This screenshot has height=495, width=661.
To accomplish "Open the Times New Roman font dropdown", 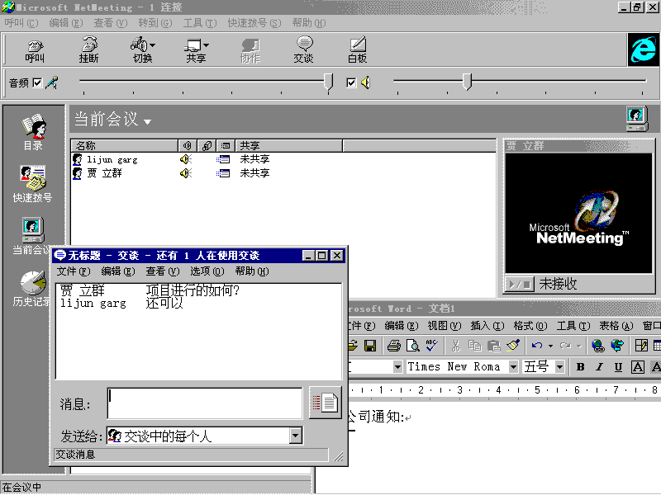I will [513, 367].
